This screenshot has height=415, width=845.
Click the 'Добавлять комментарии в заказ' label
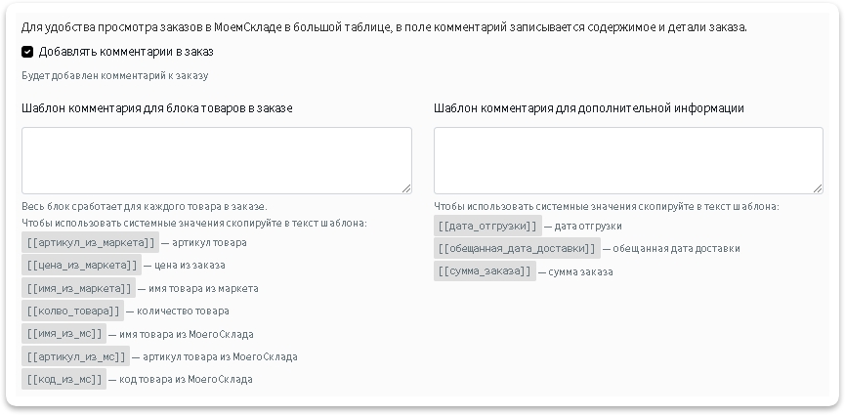126,52
